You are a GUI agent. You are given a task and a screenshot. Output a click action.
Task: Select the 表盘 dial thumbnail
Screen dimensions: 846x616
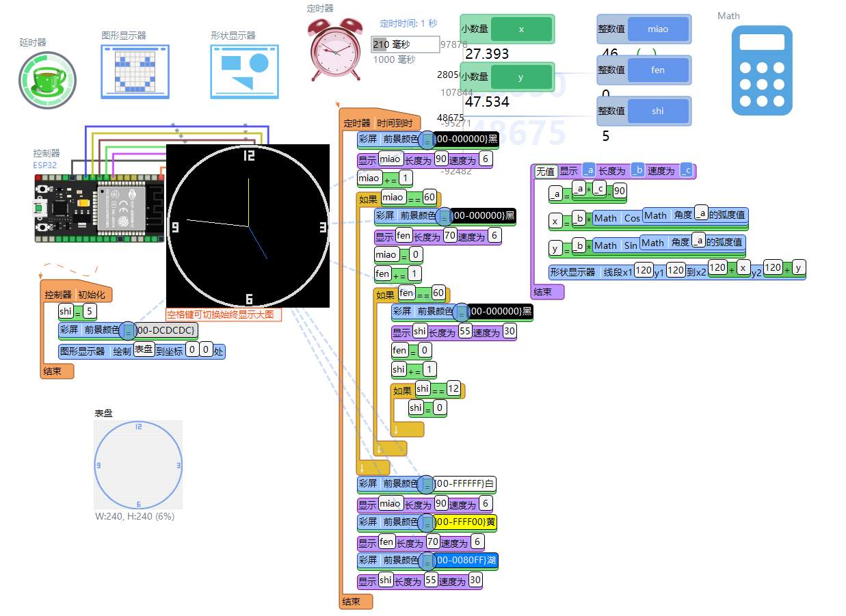tap(139, 466)
